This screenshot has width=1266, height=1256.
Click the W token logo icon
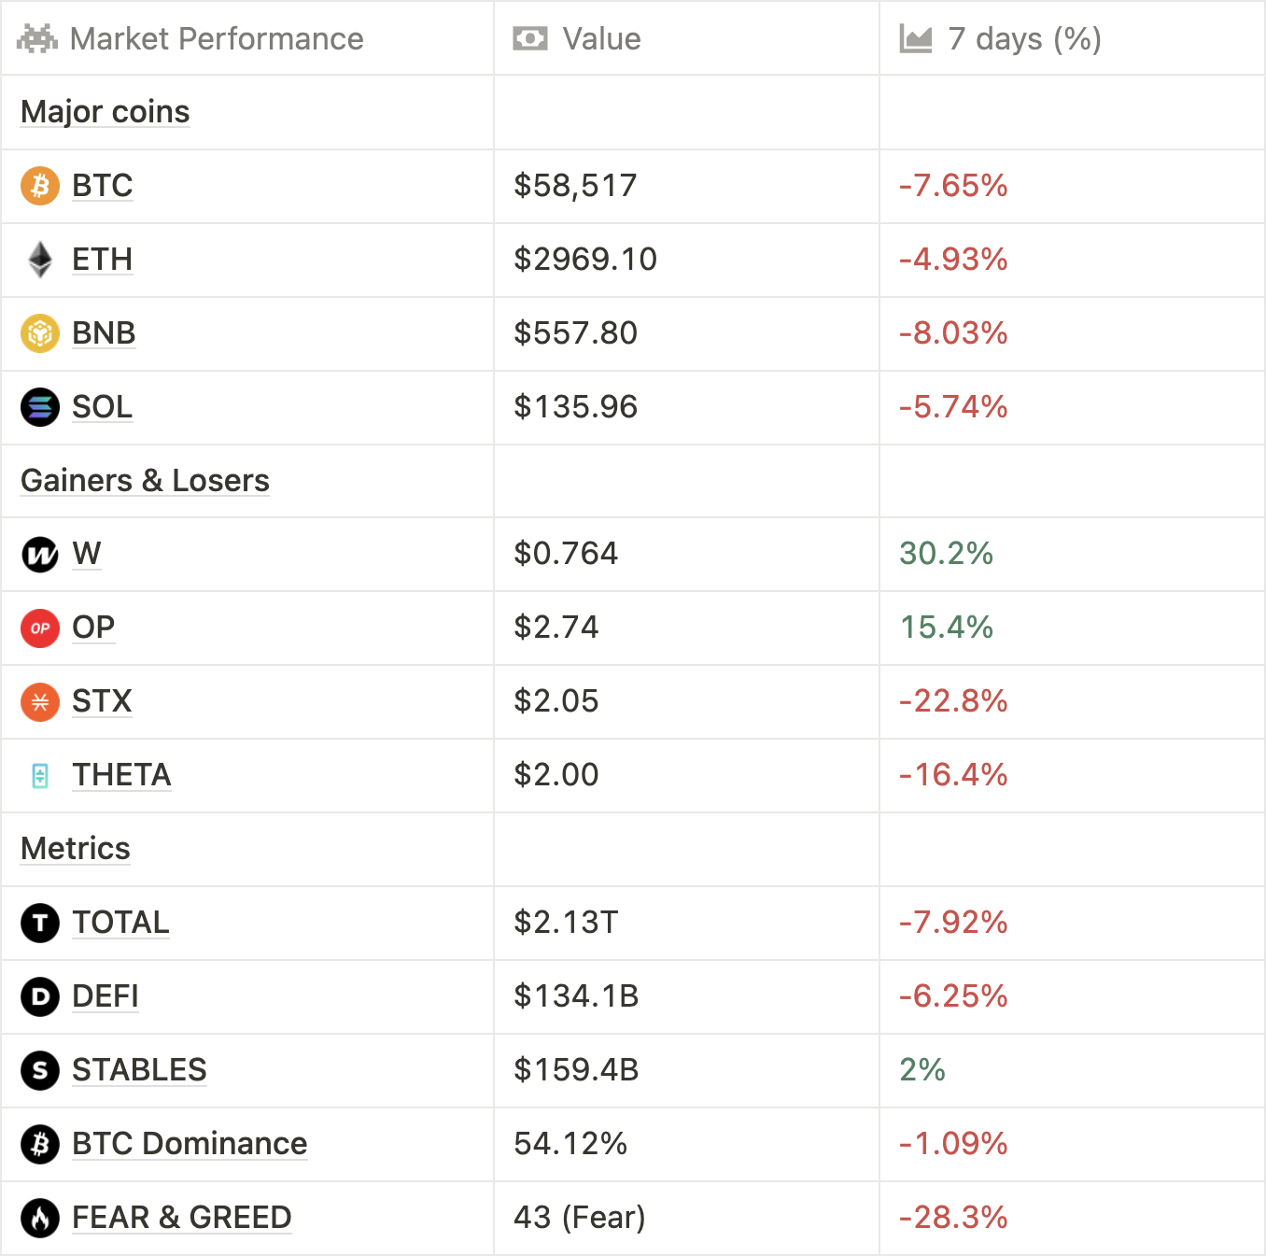tap(40, 554)
